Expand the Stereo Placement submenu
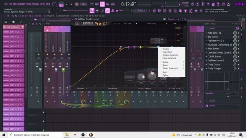 (x=172, y=68)
